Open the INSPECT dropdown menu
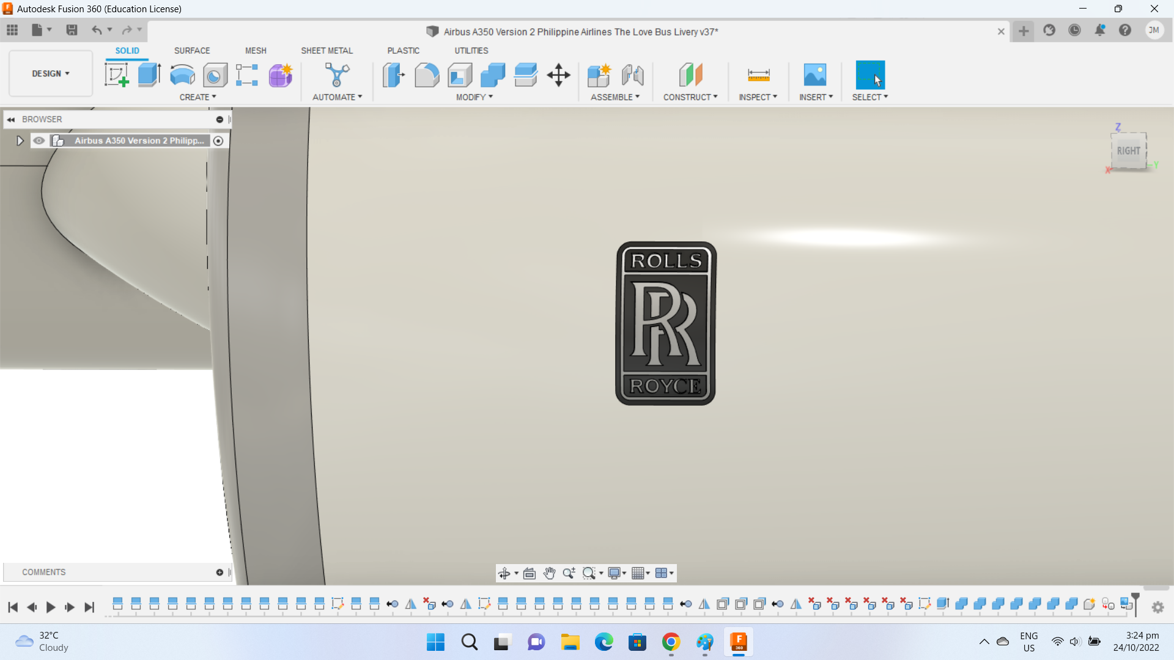 click(758, 97)
